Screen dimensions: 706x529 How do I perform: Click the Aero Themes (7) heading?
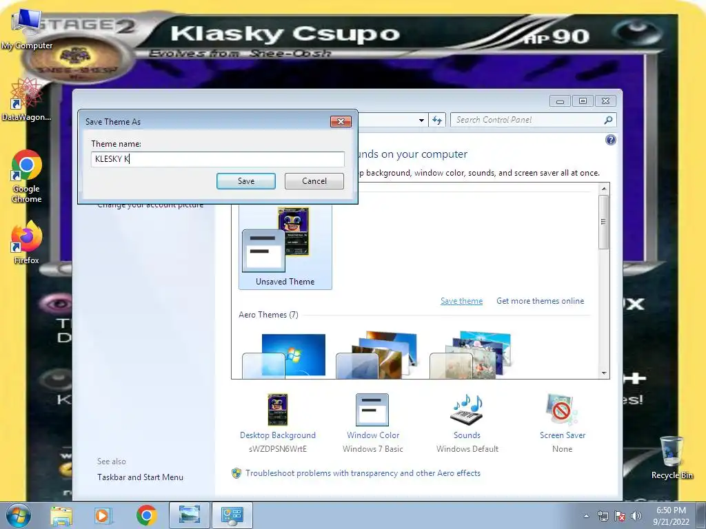coord(268,314)
